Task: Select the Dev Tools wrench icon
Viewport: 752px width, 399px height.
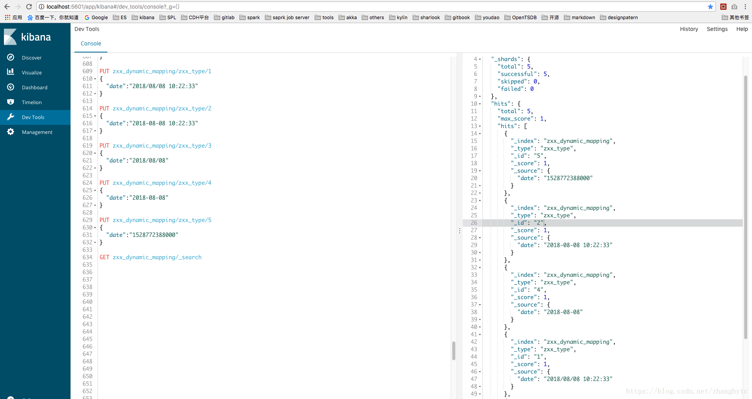Action: [x=11, y=117]
